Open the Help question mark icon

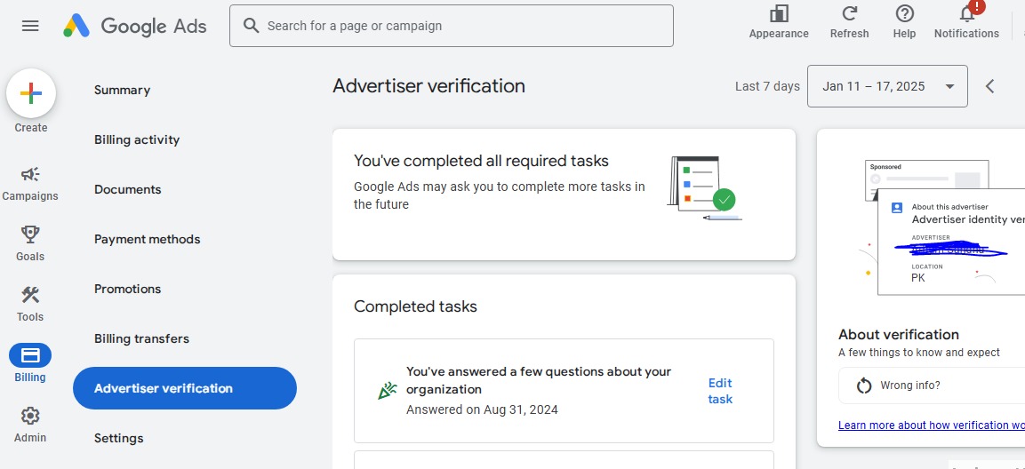pos(904,14)
